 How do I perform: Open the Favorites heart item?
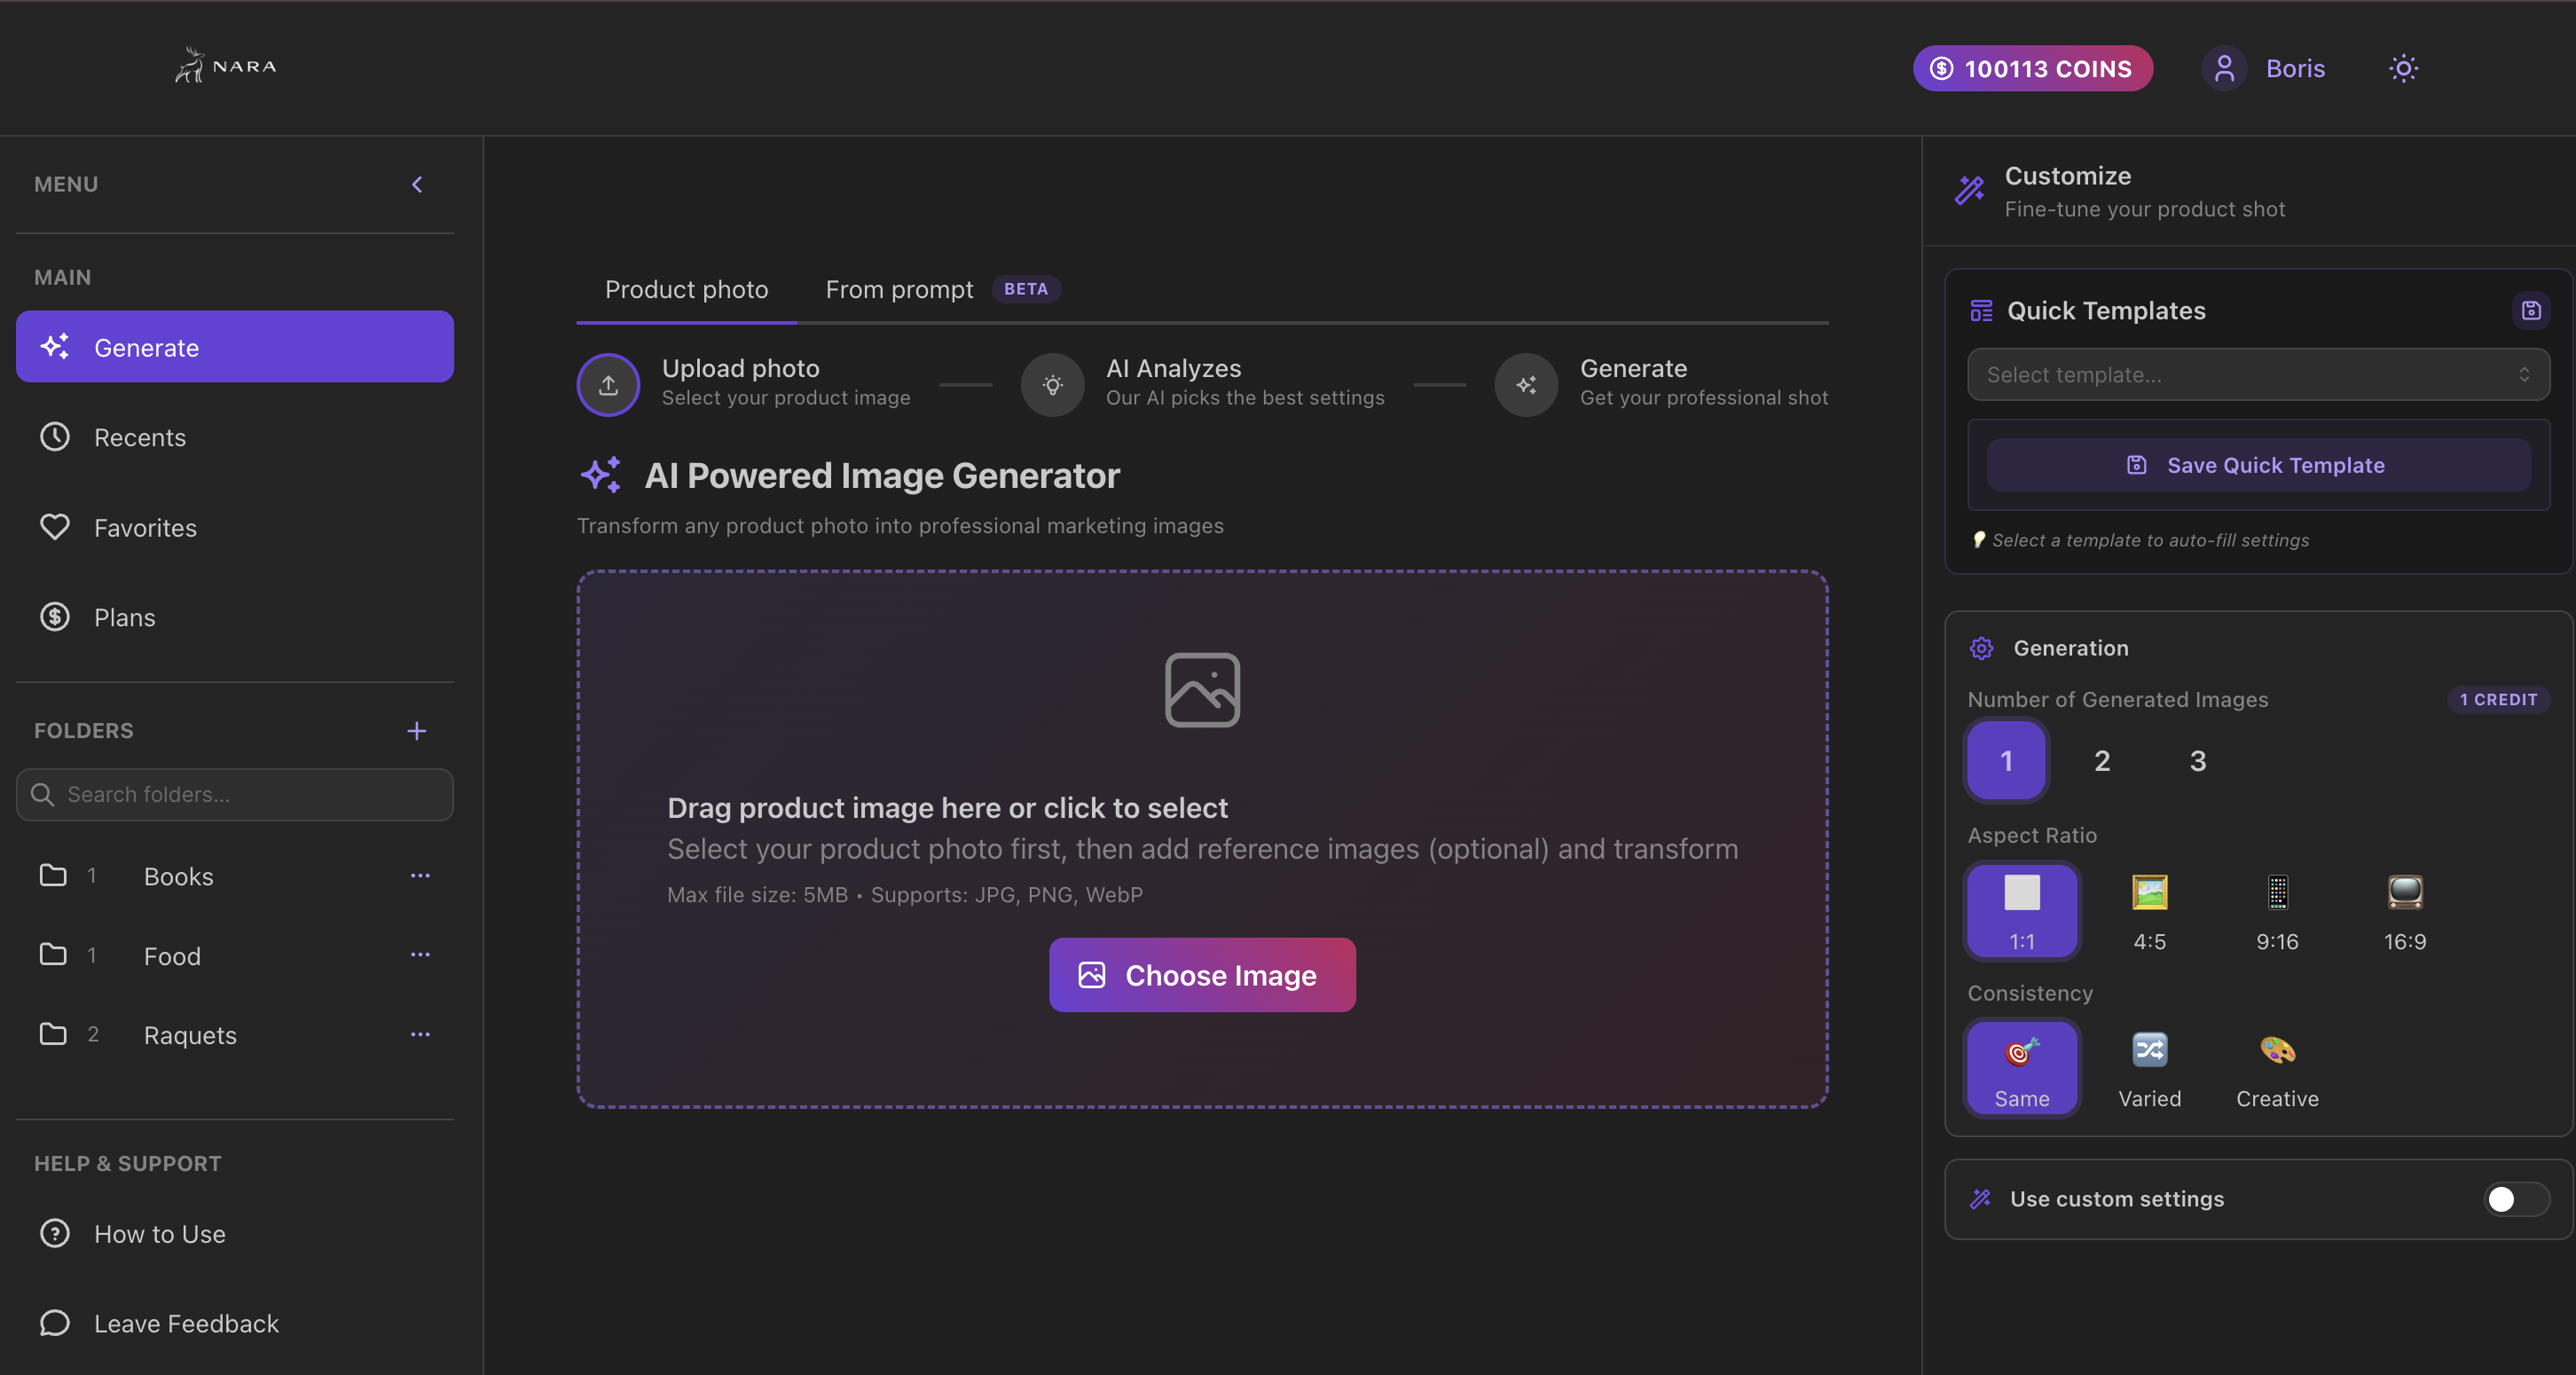tap(145, 527)
